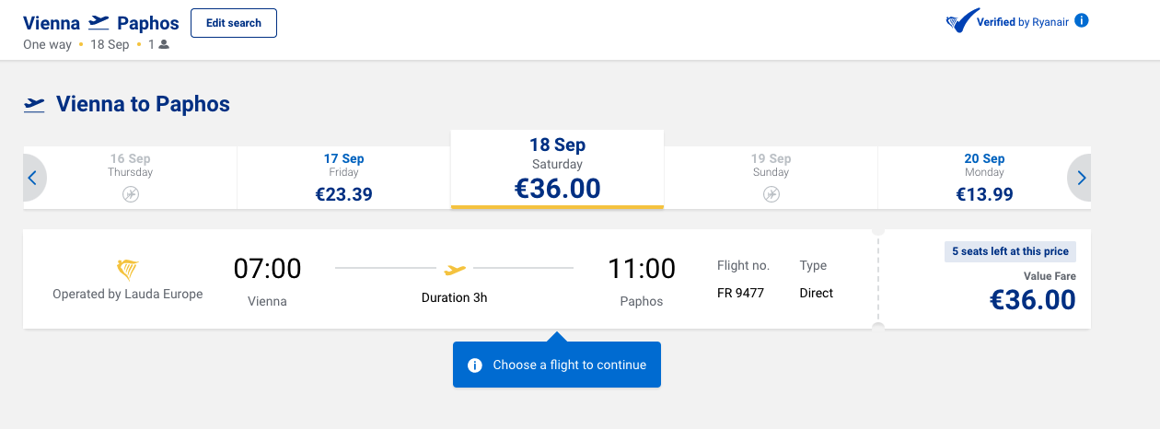This screenshot has width=1160, height=429.
Task: Click the 5 seats left at this price badge
Action: [x=1010, y=252]
